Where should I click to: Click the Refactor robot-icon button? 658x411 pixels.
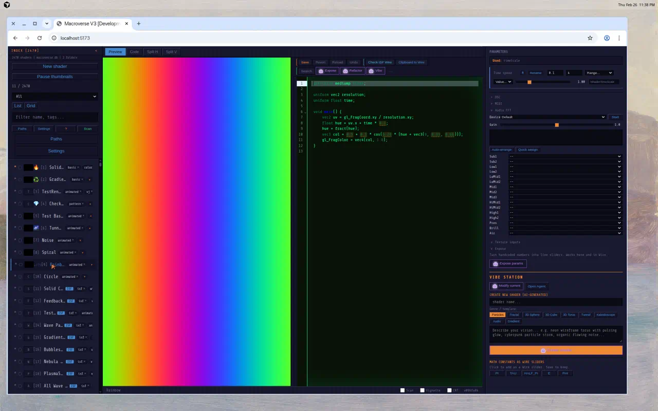(x=353, y=71)
